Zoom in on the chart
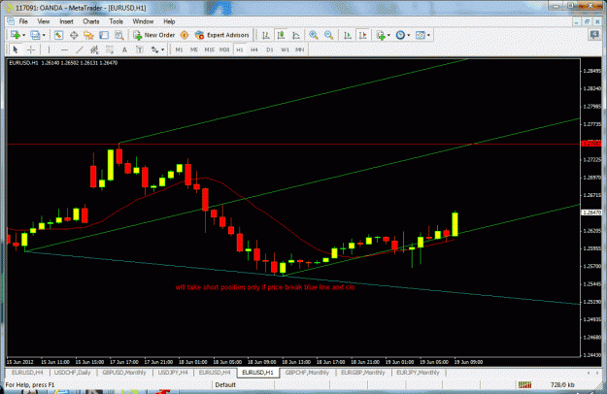Viewport: 607px width, 394px height. 314,35
